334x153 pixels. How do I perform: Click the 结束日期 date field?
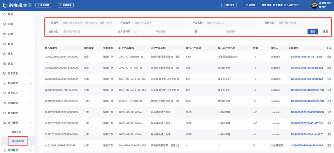[x=231, y=32]
